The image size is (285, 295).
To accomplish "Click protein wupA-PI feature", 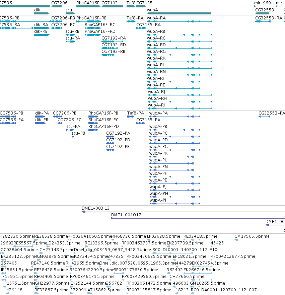I will tap(175, 204).
